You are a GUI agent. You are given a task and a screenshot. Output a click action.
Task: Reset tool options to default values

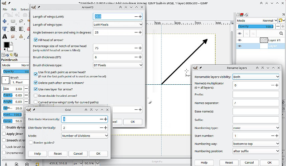(37, 164)
